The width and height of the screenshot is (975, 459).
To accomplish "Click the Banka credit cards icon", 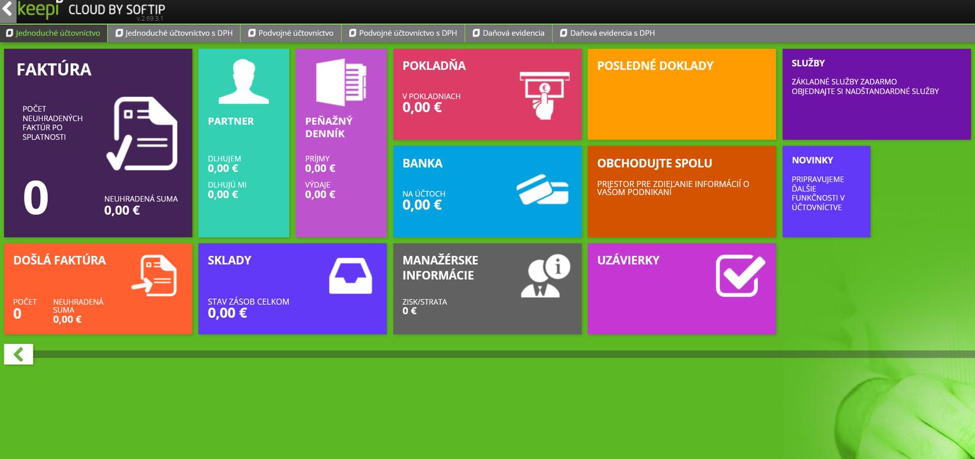I will 542,190.
